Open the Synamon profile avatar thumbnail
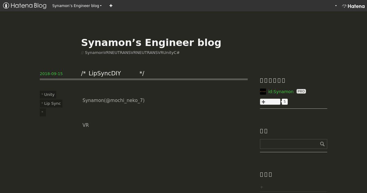The height and width of the screenshot is (193, 367). 263,92
